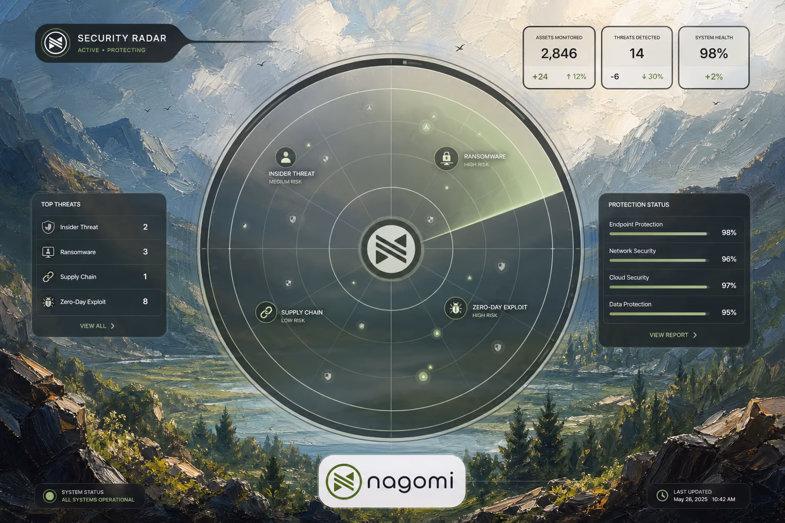This screenshot has width=785, height=523.
Task: Select the Zero-Day Exploit bug icon on the radar
Action: pos(455,308)
